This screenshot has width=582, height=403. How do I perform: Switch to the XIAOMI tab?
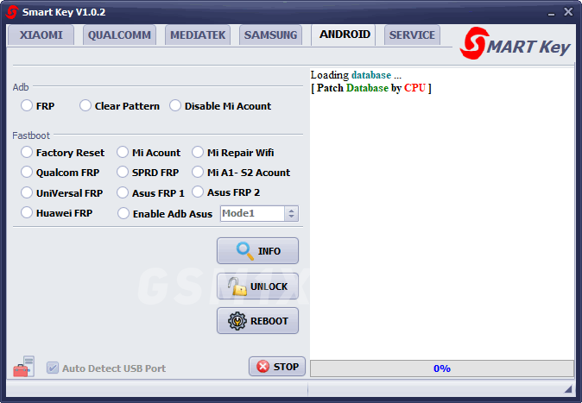click(x=41, y=35)
